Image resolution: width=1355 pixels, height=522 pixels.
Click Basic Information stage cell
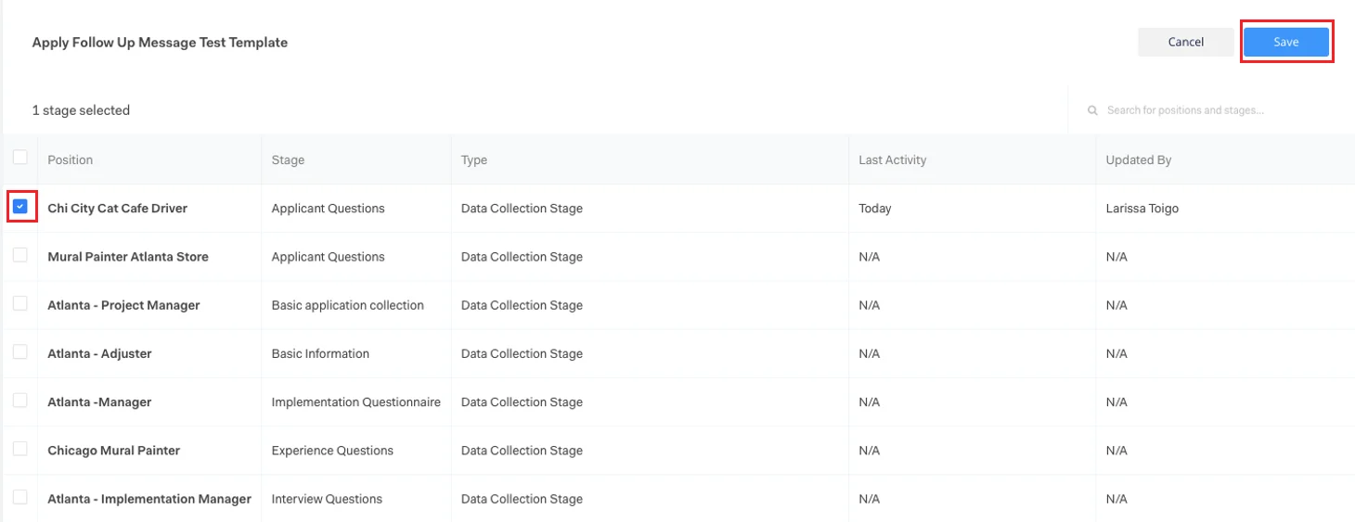coord(320,353)
